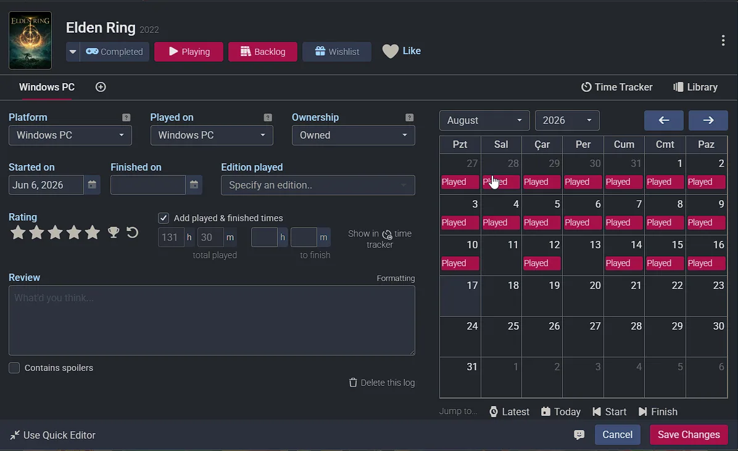Jump to Latest in calendar

coord(509,412)
